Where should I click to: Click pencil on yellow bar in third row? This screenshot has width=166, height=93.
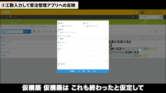pyautogui.click(x=155, y=49)
